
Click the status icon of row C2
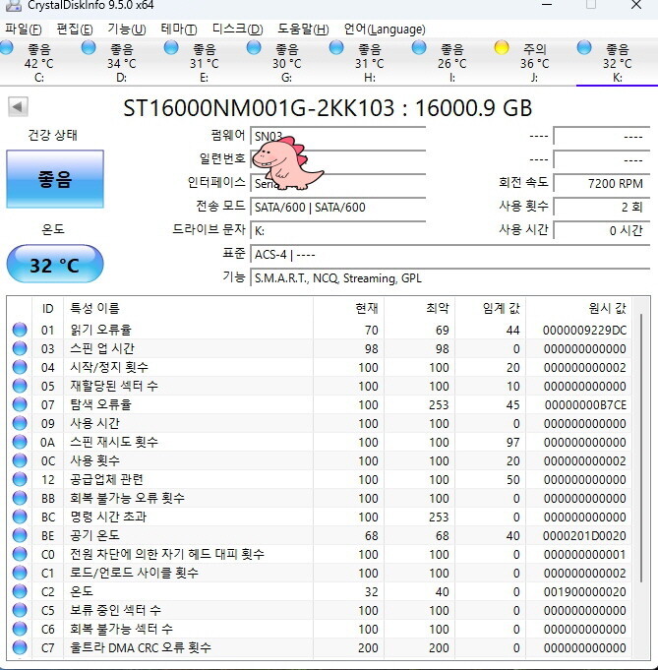tap(20, 592)
